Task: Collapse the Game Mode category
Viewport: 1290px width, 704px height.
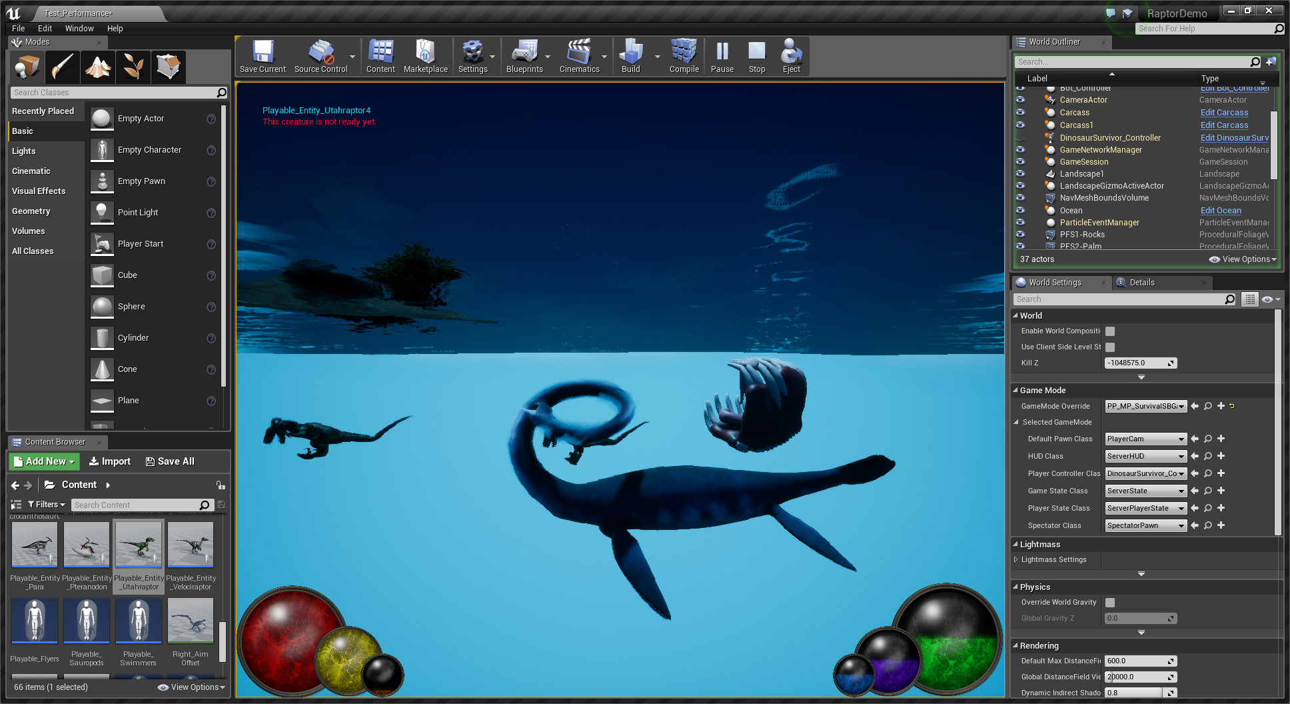Action: coord(1015,390)
